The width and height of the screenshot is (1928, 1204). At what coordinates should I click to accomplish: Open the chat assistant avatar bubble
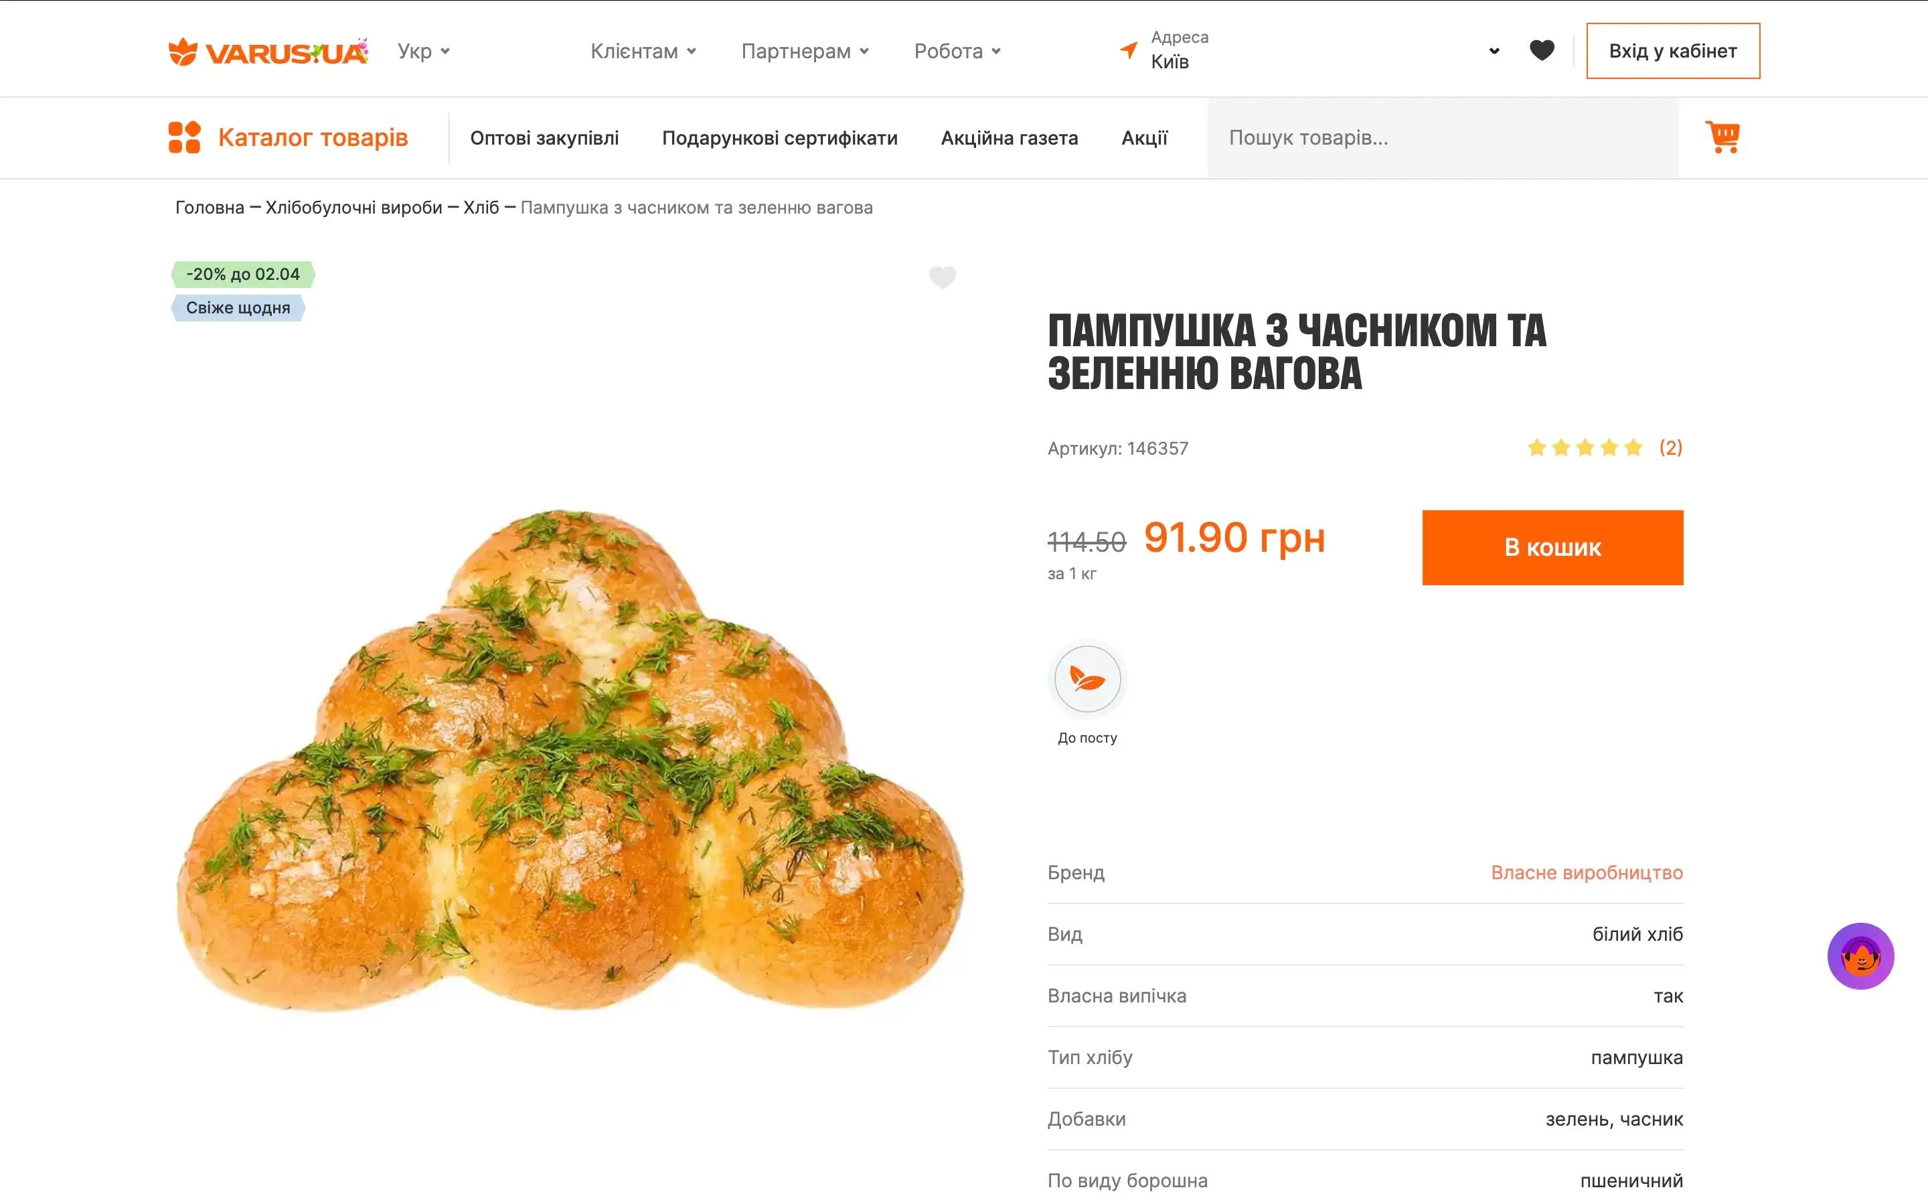(1860, 956)
